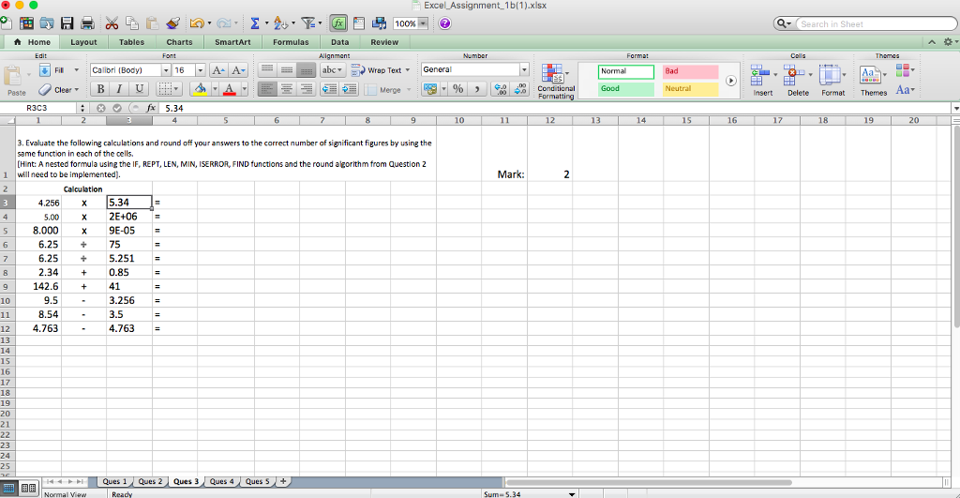Expand the Fill dropdown
This screenshot has width=960, height=498.
[77, 70]
